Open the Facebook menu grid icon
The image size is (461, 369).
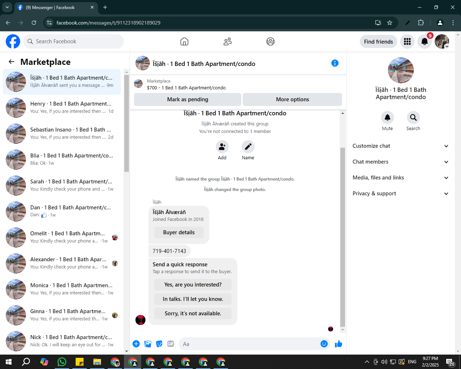[407, 41]
